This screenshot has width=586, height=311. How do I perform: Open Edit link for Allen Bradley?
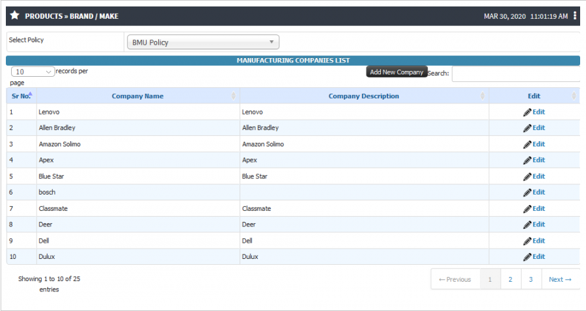[538, 128]
